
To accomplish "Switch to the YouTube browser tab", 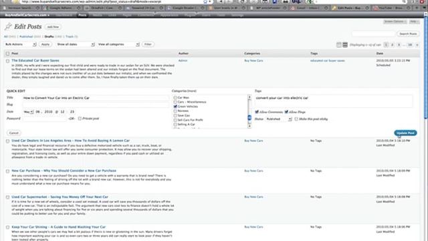I will pyautogui.click(x=392, y=8).
